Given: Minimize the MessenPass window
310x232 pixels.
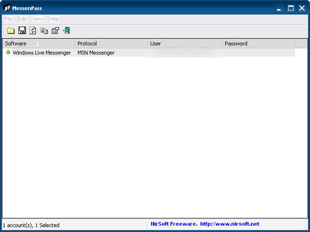Looking at the screenshot, I should click(279, 8).
